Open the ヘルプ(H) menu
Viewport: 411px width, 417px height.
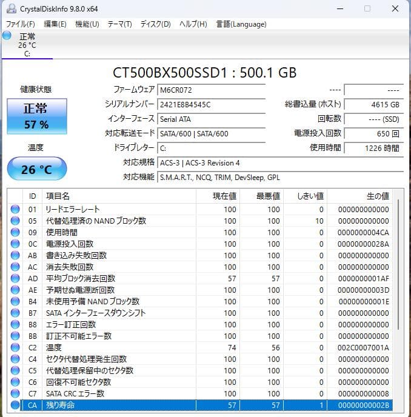click(x=193, y=24)
